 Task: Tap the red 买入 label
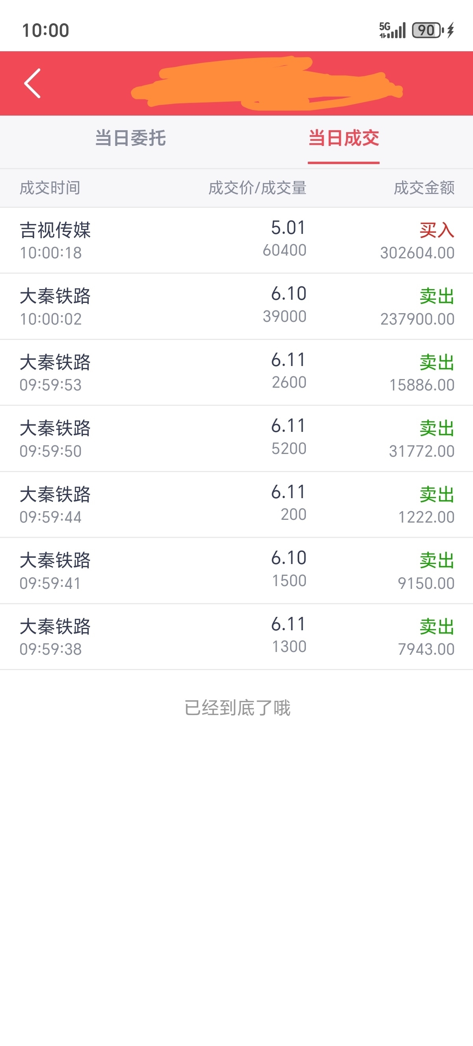[x=437, y=230]
